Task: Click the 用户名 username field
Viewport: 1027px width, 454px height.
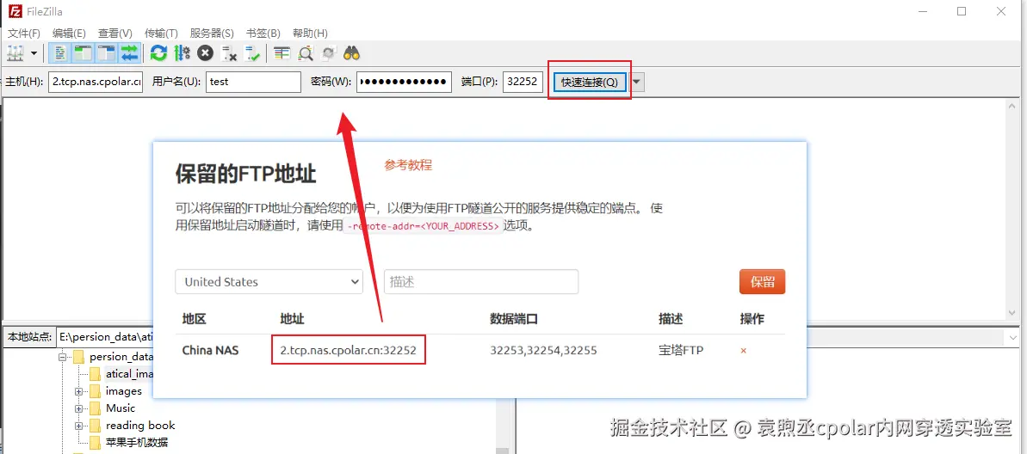Action: pos(253,82)
